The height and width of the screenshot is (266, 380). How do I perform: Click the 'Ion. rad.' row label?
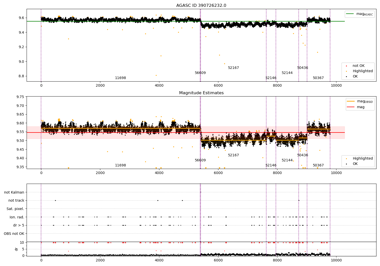[x=17, y=217]
